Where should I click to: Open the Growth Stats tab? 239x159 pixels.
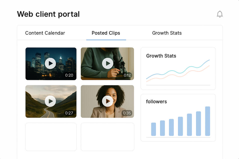[x=167, y=33]
